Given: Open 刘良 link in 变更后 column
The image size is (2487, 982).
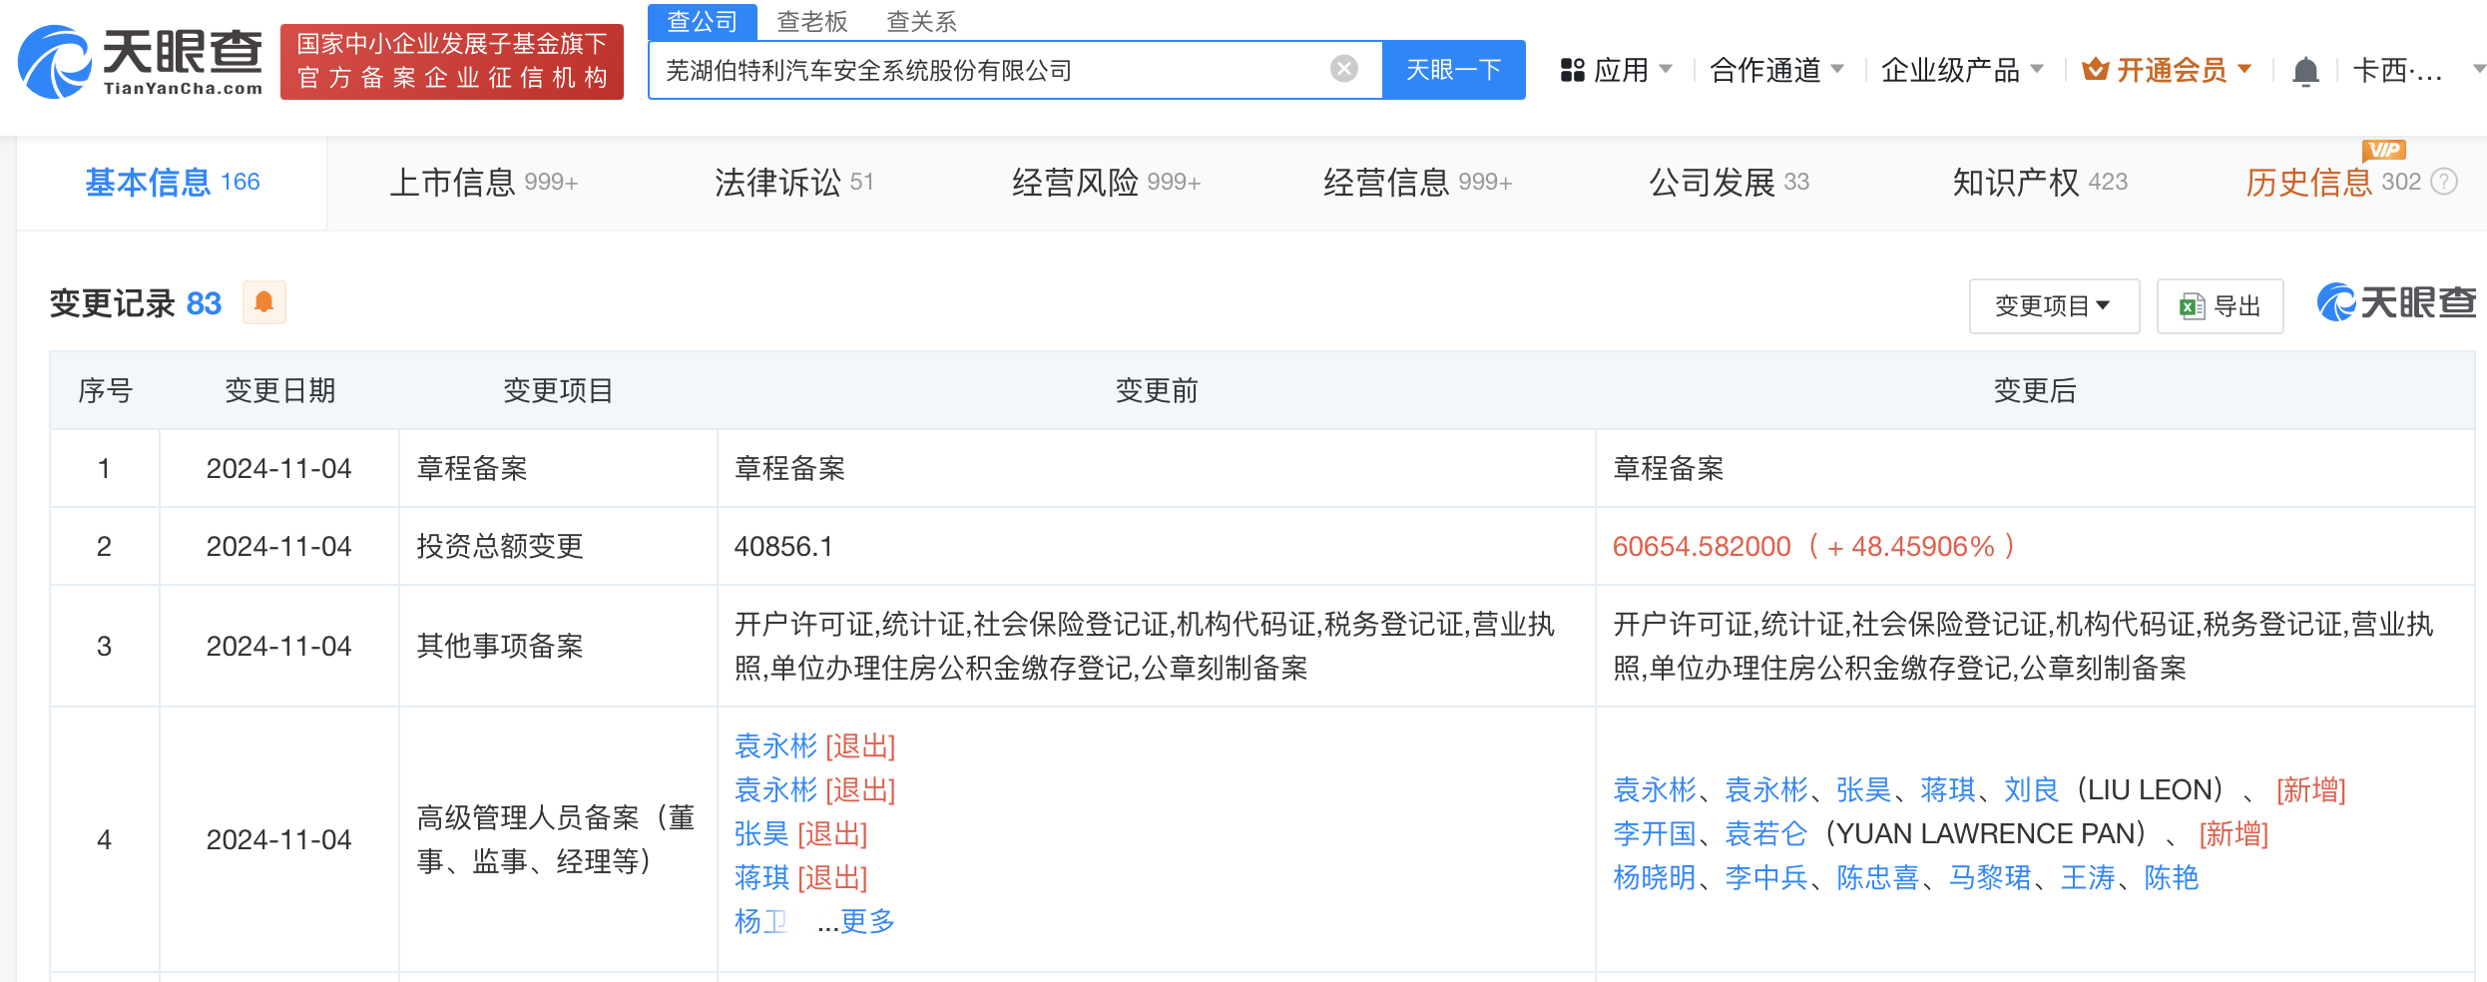Looking at the screenshot, I should point(2032,790).
